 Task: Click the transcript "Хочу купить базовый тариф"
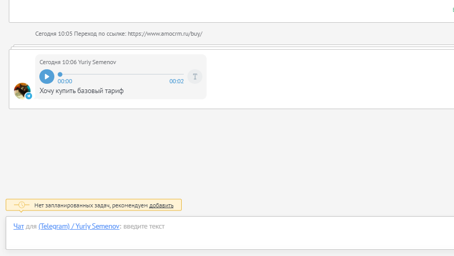pos(81,92)
